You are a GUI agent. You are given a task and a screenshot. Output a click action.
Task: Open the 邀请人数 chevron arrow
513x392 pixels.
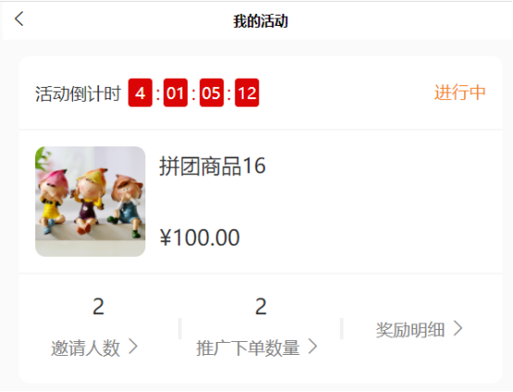coord(132,347)
